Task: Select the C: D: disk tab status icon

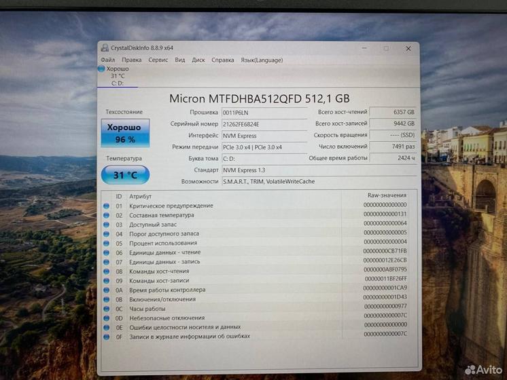Action: (x=101, y=69)
